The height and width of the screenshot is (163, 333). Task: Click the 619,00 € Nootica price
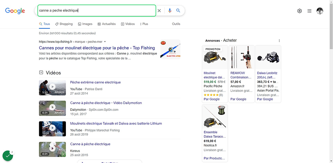coord(210,141)
